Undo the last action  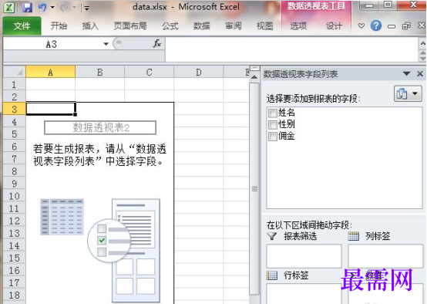coord(42,8)
